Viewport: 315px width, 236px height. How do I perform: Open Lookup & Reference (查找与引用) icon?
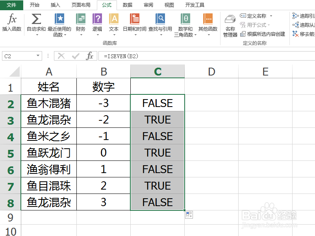click(x=160, y=19)
